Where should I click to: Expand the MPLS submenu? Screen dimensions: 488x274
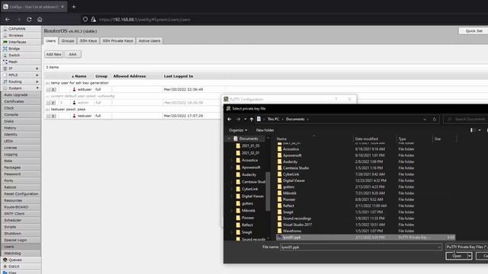[37, 75]
